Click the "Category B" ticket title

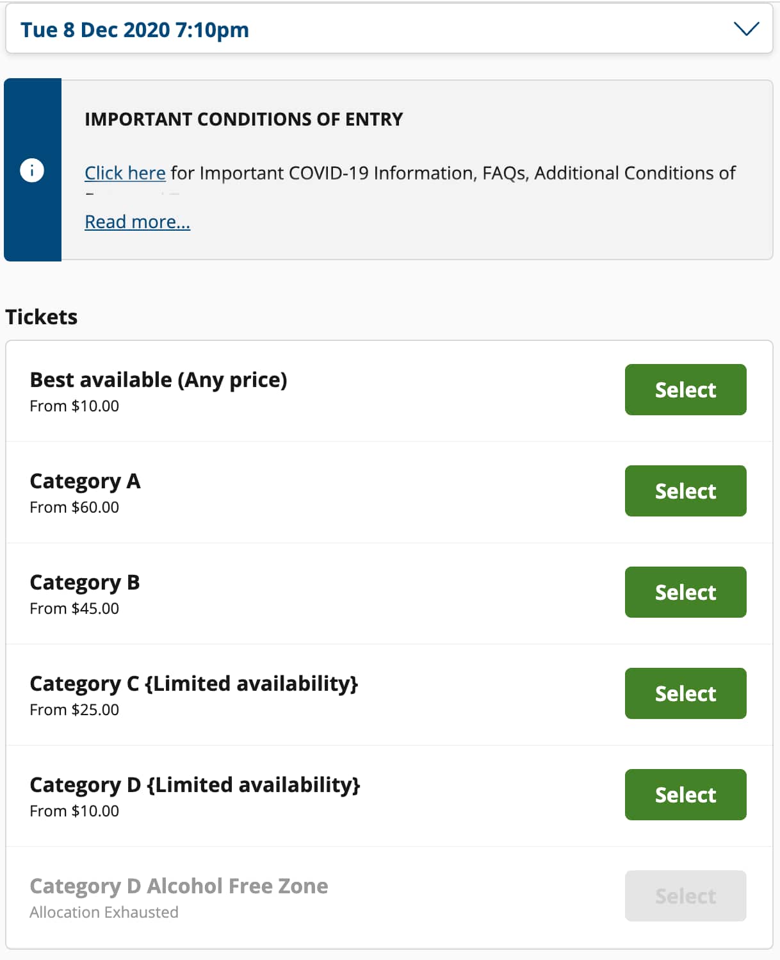click(x=85, y=583)
